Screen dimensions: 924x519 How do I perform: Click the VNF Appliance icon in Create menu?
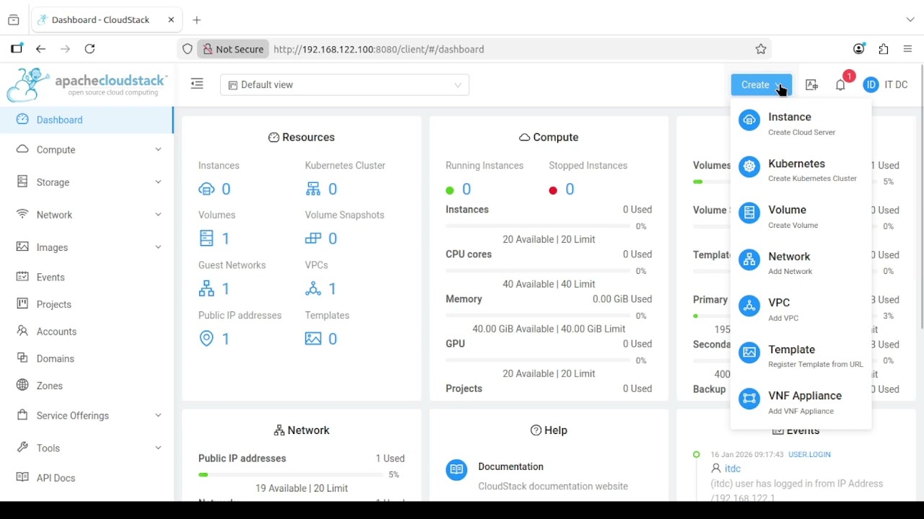(749, 399)
